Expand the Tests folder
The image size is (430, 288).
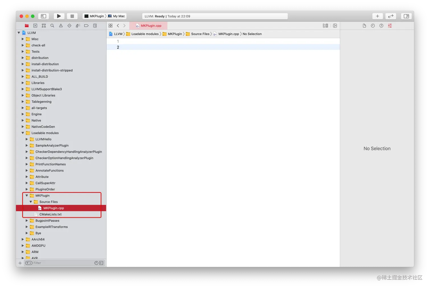point(23,52)
